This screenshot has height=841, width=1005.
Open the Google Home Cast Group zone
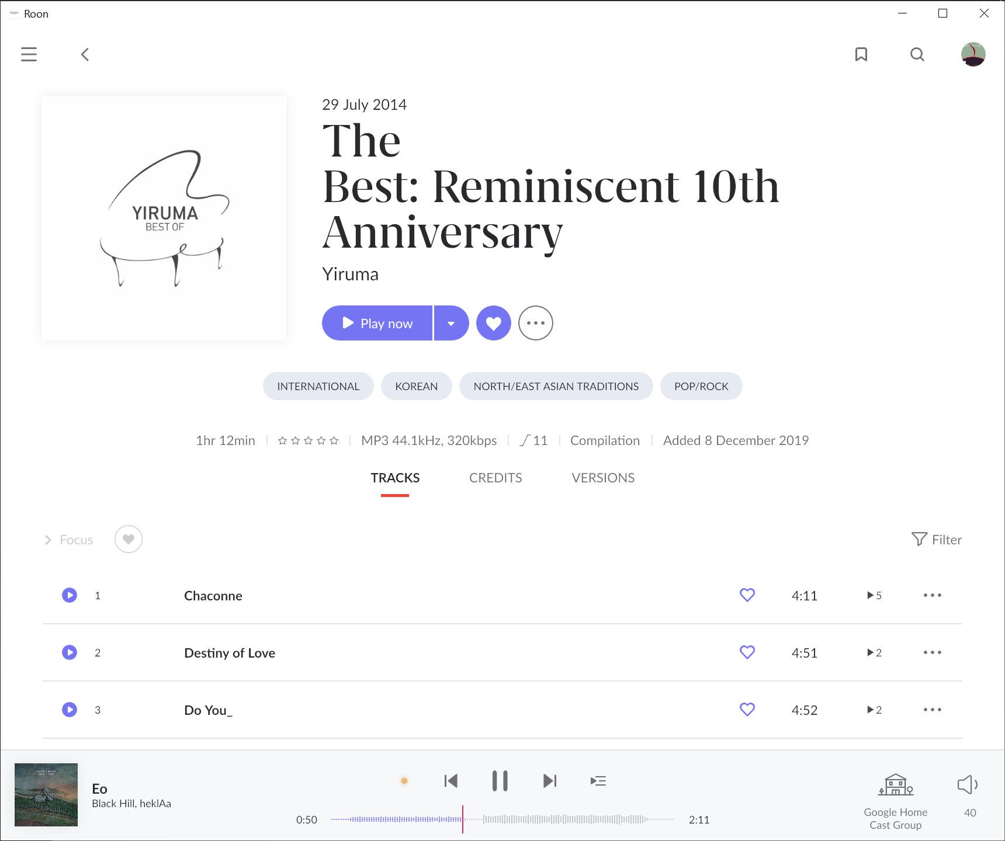coord(896,801)
